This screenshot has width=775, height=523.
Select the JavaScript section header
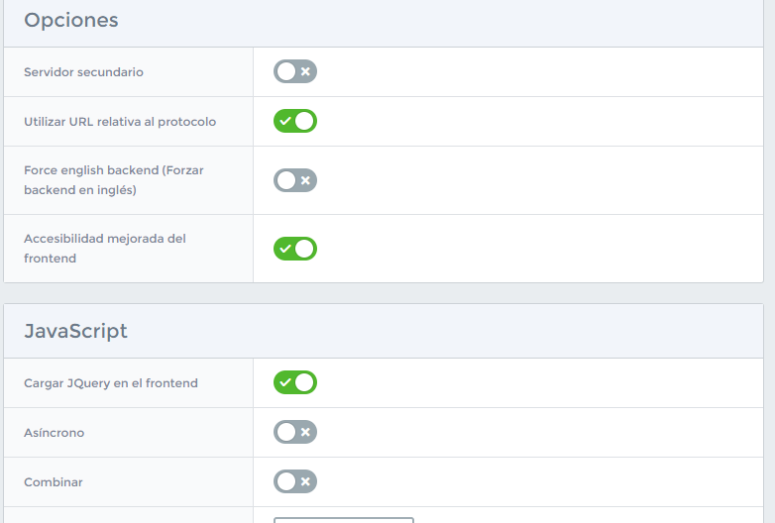[75, 331]
